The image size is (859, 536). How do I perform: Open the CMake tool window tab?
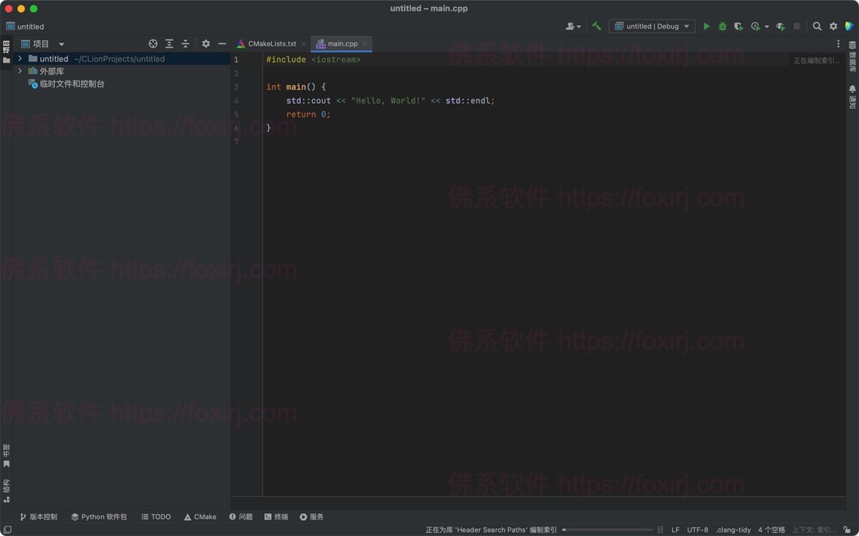[x=200, y=517]
